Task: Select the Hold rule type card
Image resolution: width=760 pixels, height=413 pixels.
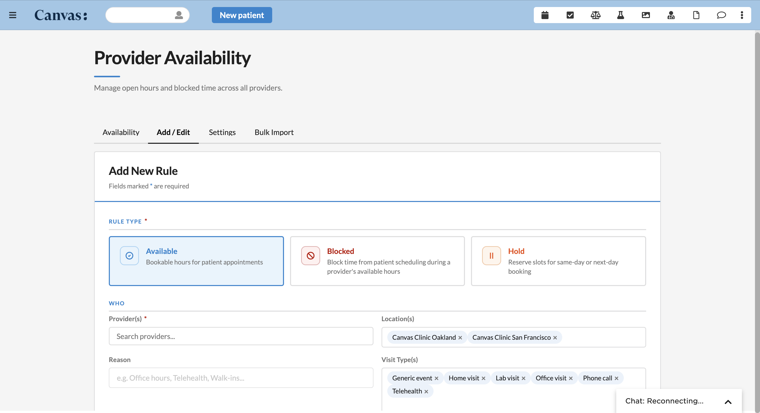Action: point(558,261)
